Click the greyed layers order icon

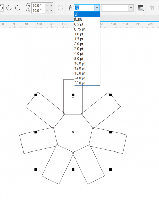coord(152,8)
